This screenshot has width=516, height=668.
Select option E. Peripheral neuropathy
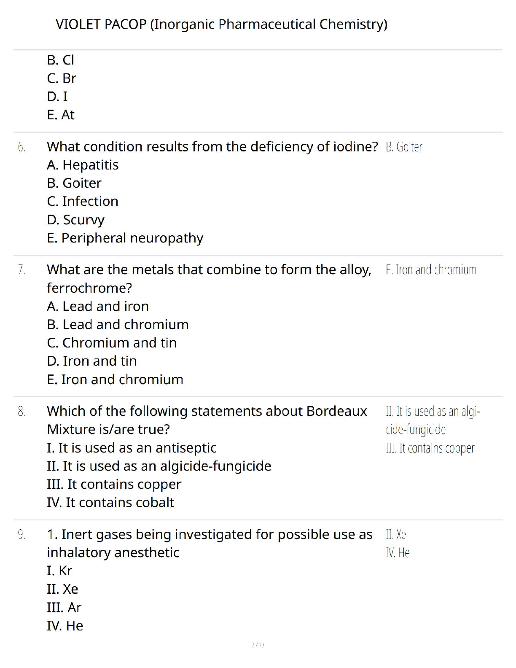[125, 238]
